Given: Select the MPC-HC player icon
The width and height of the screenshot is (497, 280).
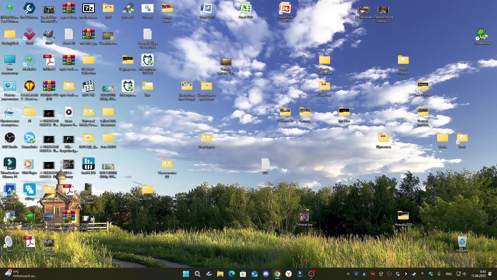Looking at the screenshot, I should pyautogui.click(x=88, y=87).
